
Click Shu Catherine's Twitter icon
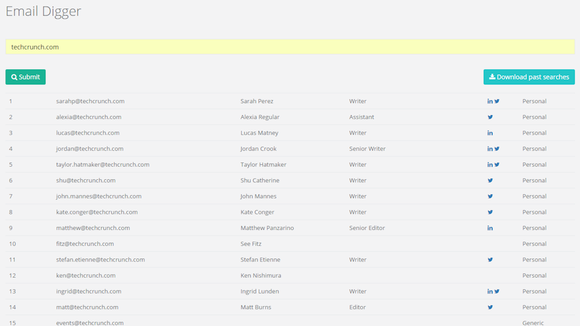pos(490,181)
